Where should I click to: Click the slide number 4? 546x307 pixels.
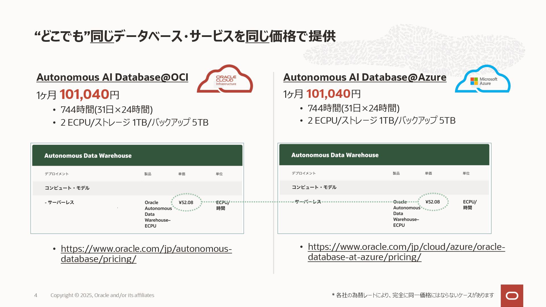(x=36, y=295)
